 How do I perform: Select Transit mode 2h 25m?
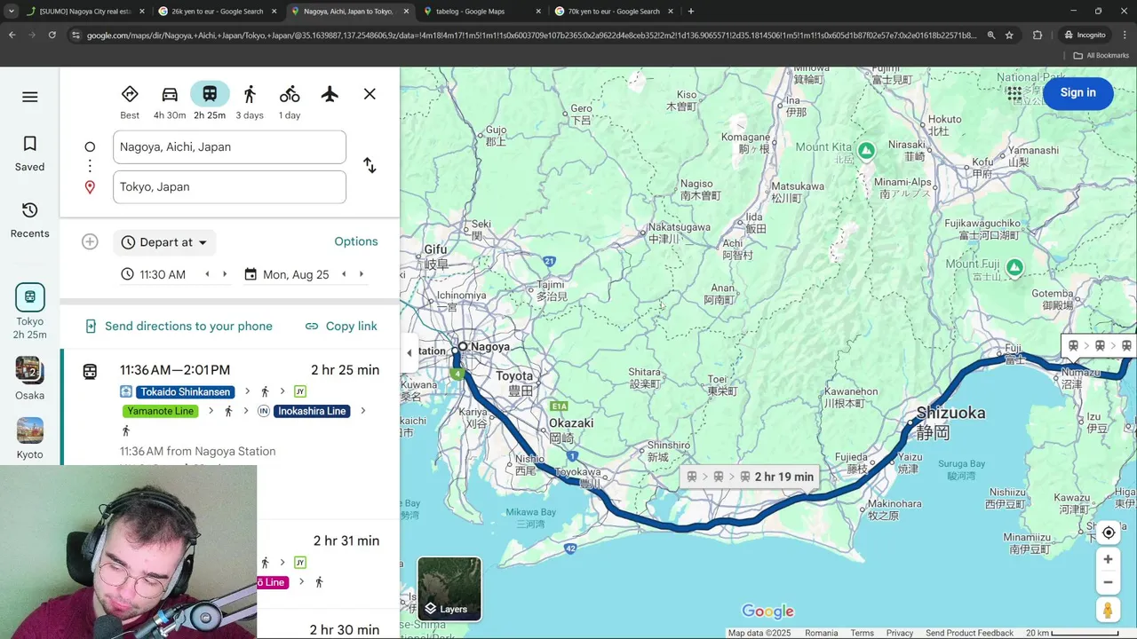210,102
